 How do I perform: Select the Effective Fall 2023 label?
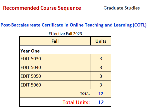click(65, 33)
